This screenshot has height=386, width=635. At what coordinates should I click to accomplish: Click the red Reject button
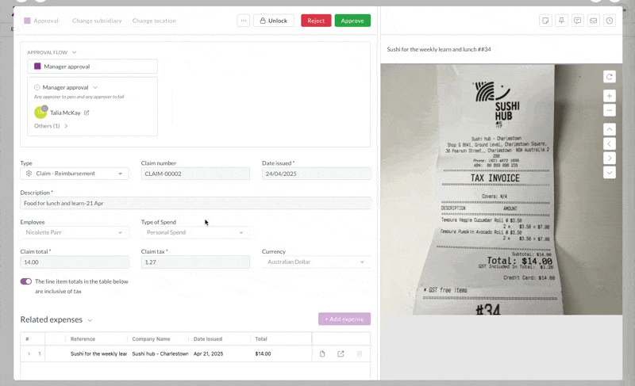click(316, 21)
